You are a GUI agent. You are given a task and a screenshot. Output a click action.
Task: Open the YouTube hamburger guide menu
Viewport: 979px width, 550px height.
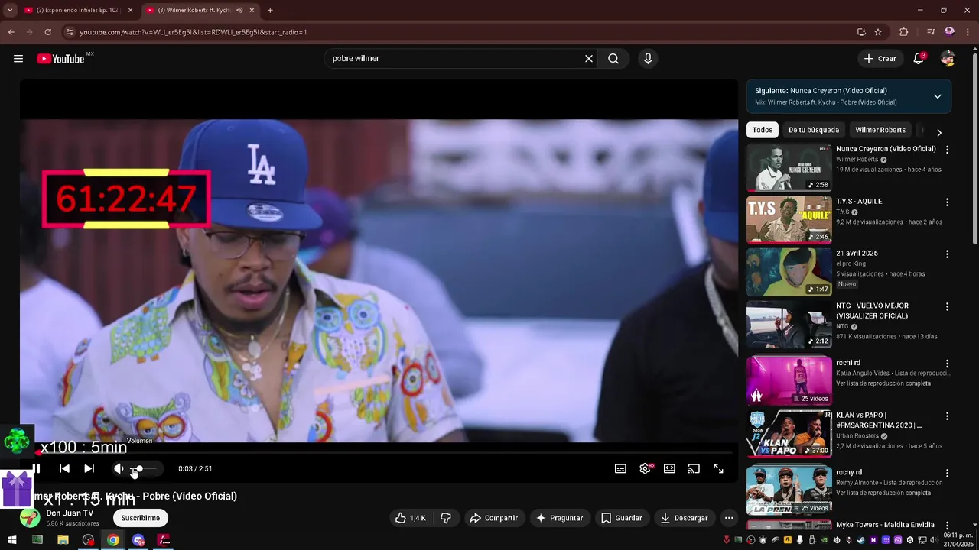click(x=18, y=59)
